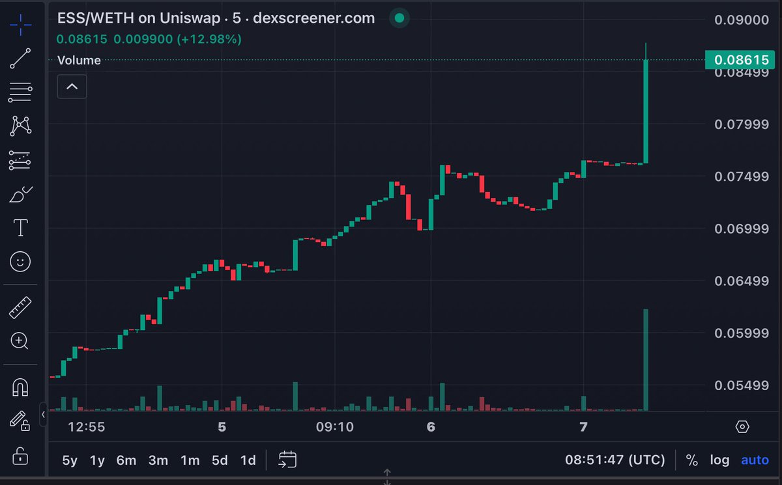
Task: Toggle lock all drawing tools
Action: point(21,456)
